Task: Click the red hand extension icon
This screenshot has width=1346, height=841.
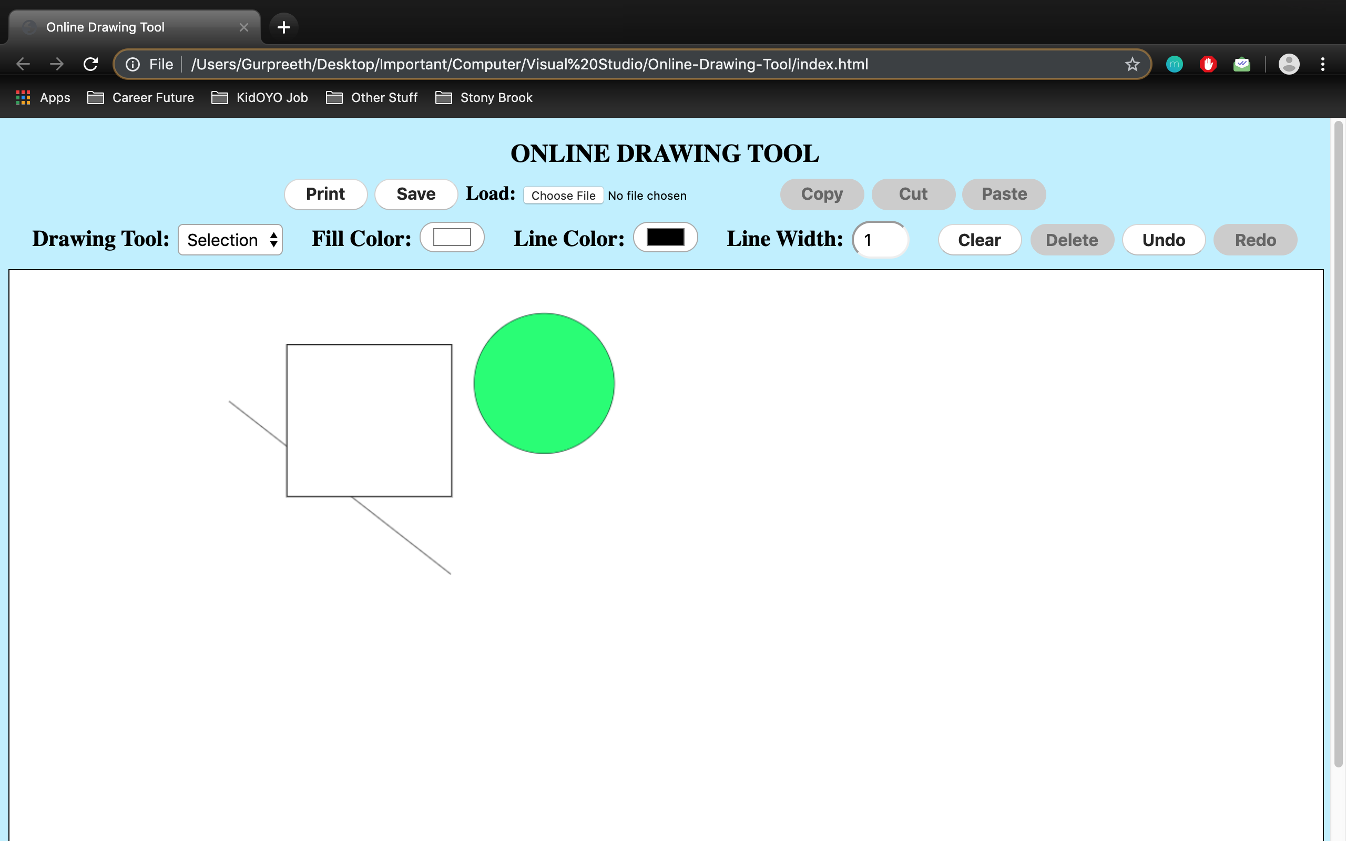Action: coord(1208,65)
